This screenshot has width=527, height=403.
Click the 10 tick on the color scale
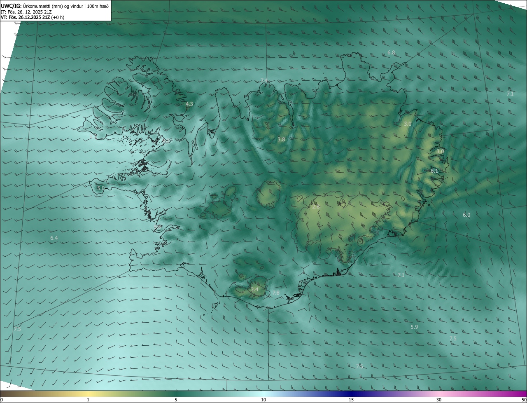[x=263, y=400]
